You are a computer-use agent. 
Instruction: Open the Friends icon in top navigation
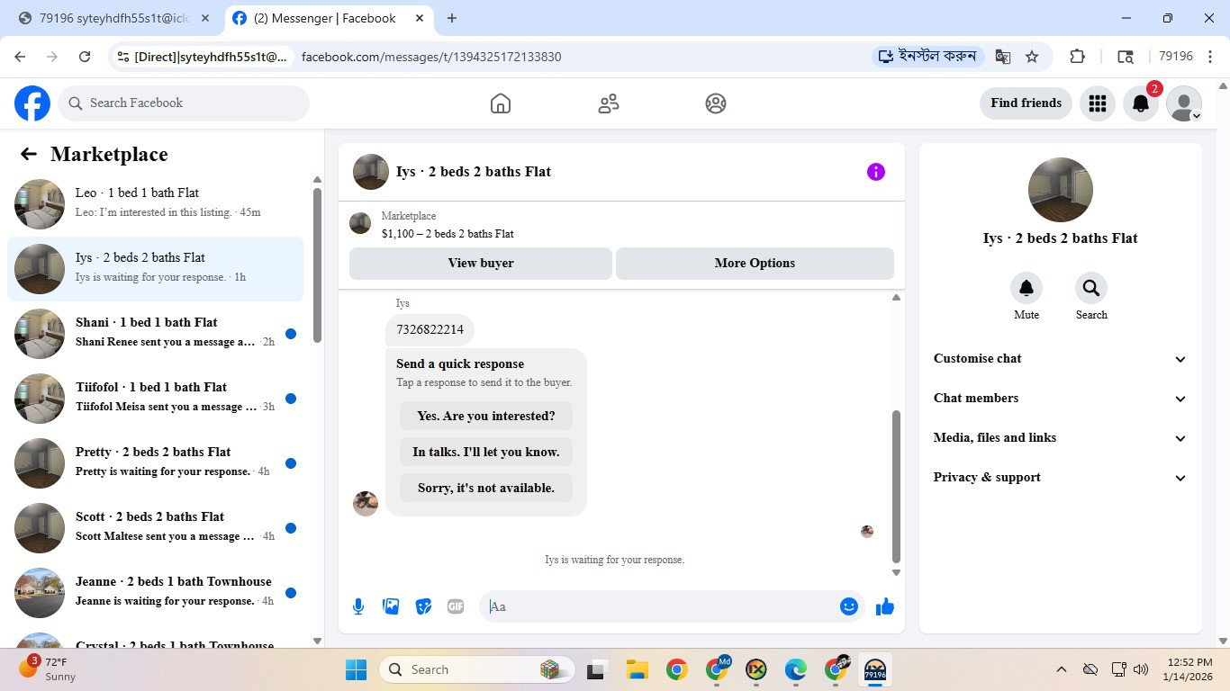[609, 103]
